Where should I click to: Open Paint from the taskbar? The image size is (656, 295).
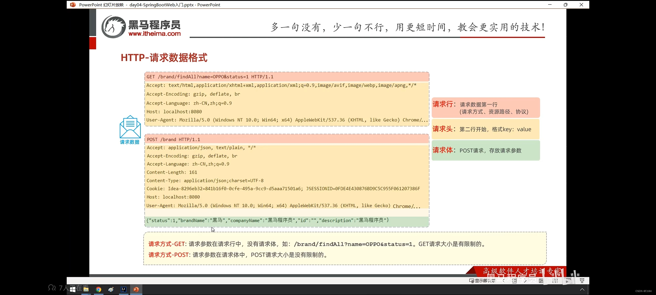click(x=111, y=290)
